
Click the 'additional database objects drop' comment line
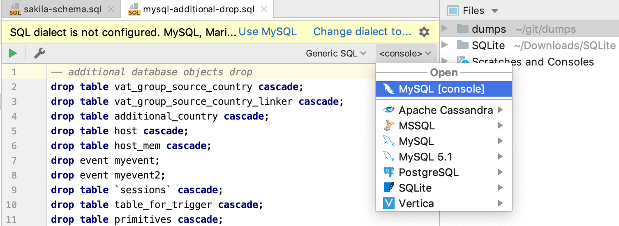point(152,72)
